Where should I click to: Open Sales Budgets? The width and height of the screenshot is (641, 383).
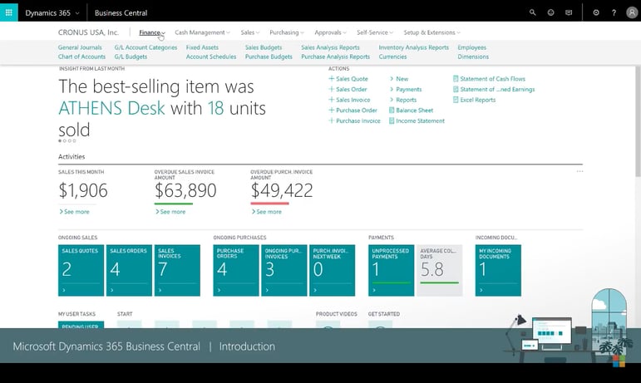coord(264,47)
